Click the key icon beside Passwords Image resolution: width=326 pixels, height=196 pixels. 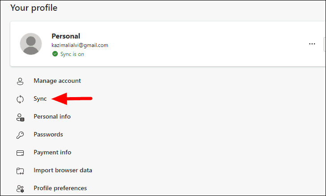click(20, 135)
